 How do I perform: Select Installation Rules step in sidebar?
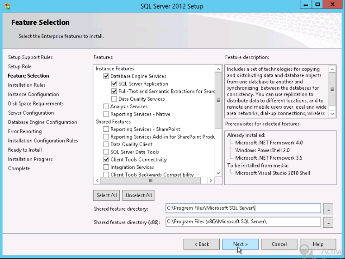(27, 85)
